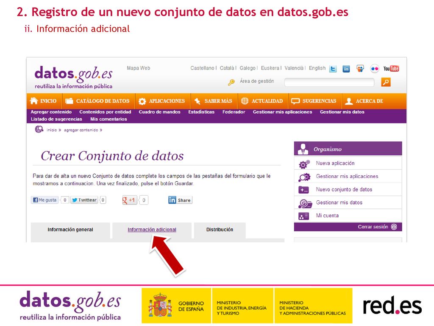Click Gestionar mis datos in purple submenu
Screen dimensions: 434x326
[x=342, y=112]
